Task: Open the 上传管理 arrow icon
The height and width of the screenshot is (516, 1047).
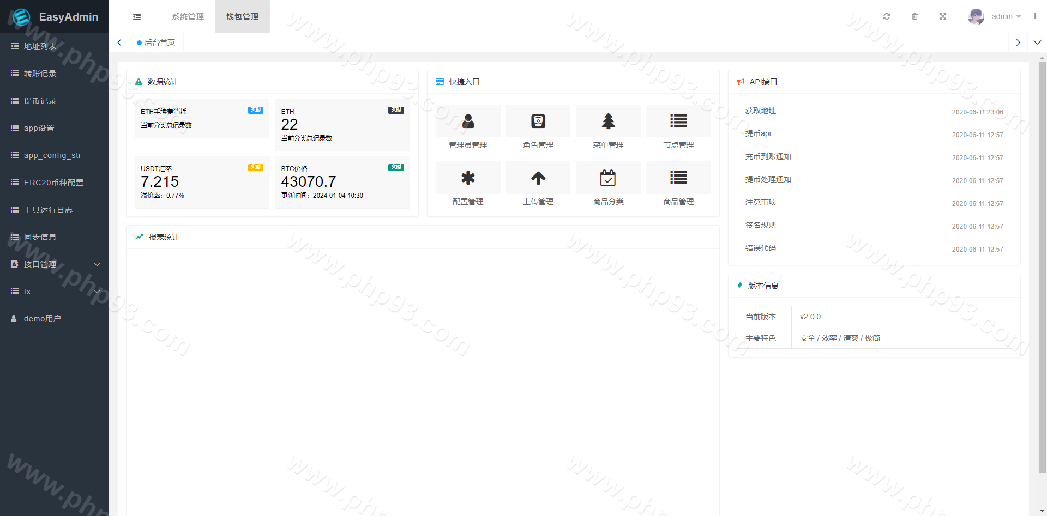Action: coord(538,178)
